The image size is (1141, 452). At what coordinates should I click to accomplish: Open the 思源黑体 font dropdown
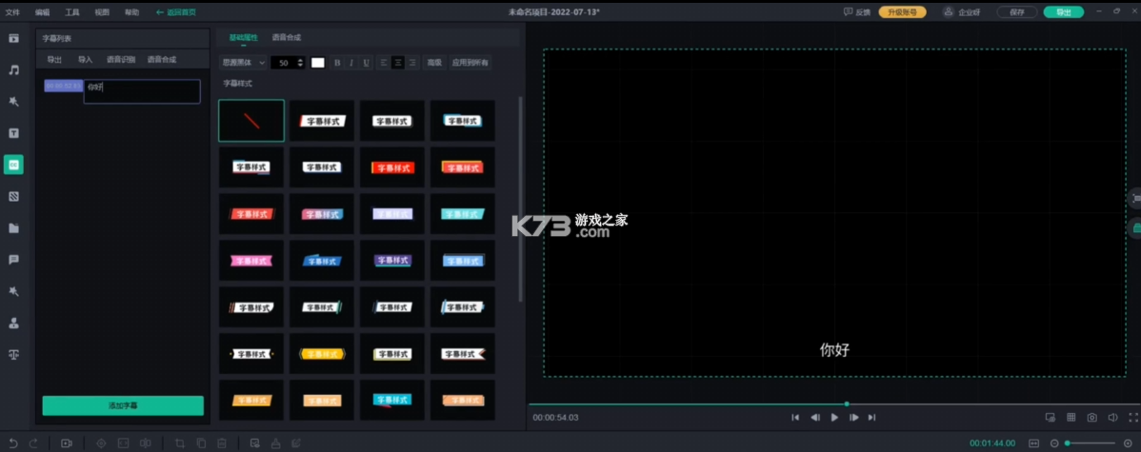244,63
